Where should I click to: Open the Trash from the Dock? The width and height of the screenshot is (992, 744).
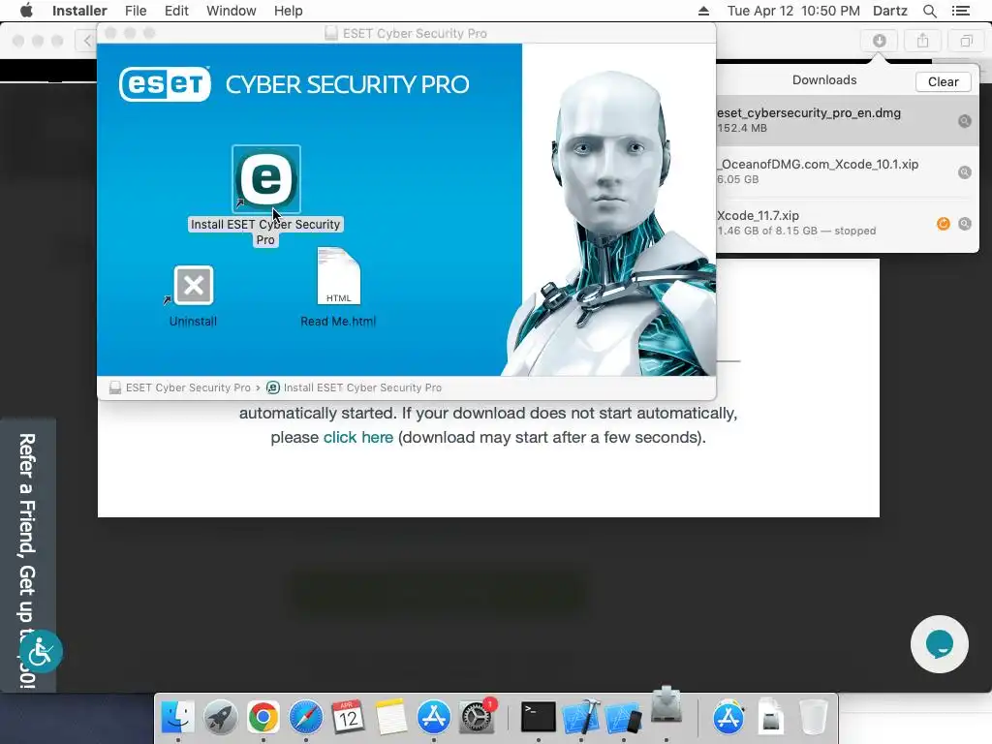coord(813,717)
